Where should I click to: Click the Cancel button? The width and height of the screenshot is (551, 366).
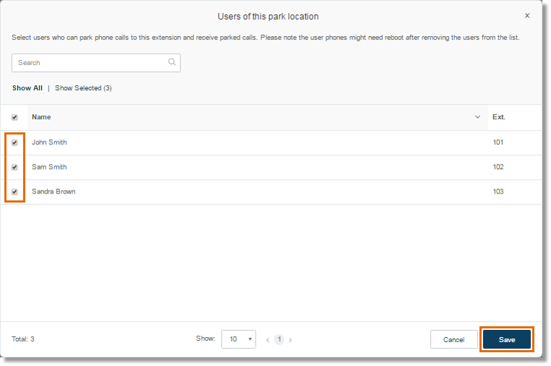click(x=454, y=339)
